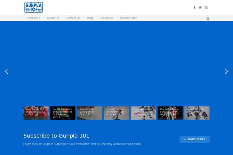
Task: Select Meet Gunpla 101 at Otakon thumbnail
Action: [x=36, y=113]
